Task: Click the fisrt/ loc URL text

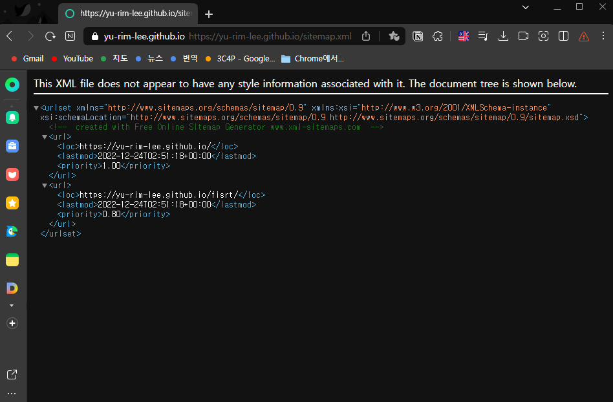Action: pos(158,195)
